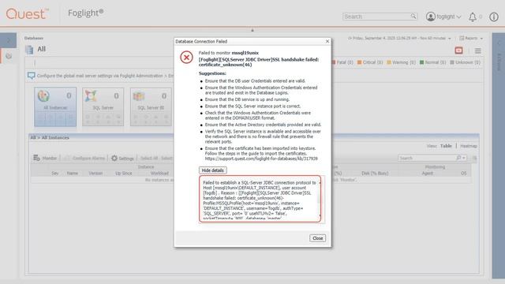The image size is (505, 284).
Task: Click the Sev column header
Action: [x=55, y=174]
